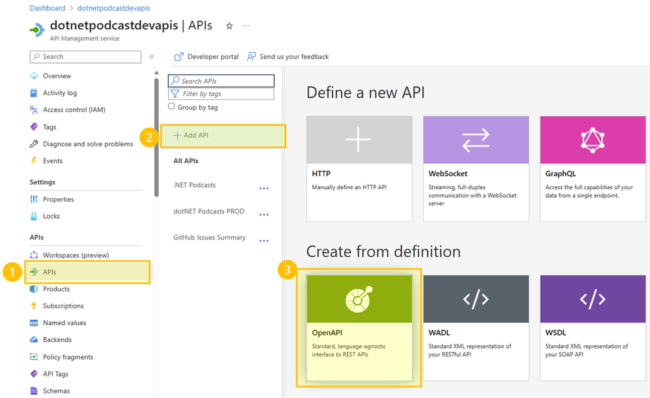Focus the Search APIs input field
This screenshot has height=398, width=650.
[x=221, y=81]
